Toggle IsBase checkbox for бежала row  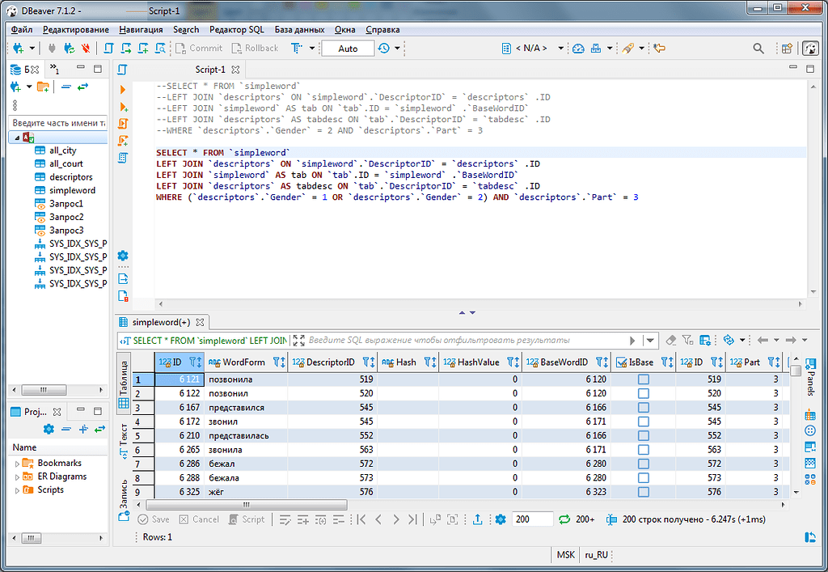point(643,478)
